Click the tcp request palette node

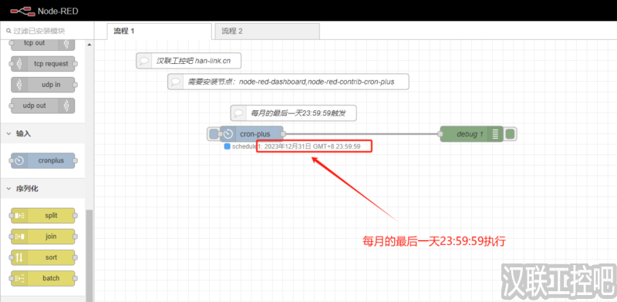(43, 64)
